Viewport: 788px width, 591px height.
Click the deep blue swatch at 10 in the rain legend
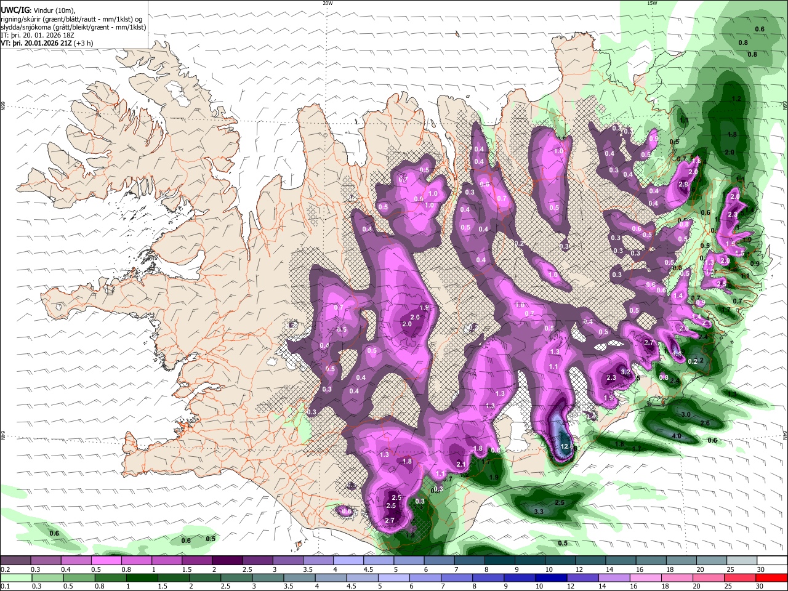click(x=551, y=578)
